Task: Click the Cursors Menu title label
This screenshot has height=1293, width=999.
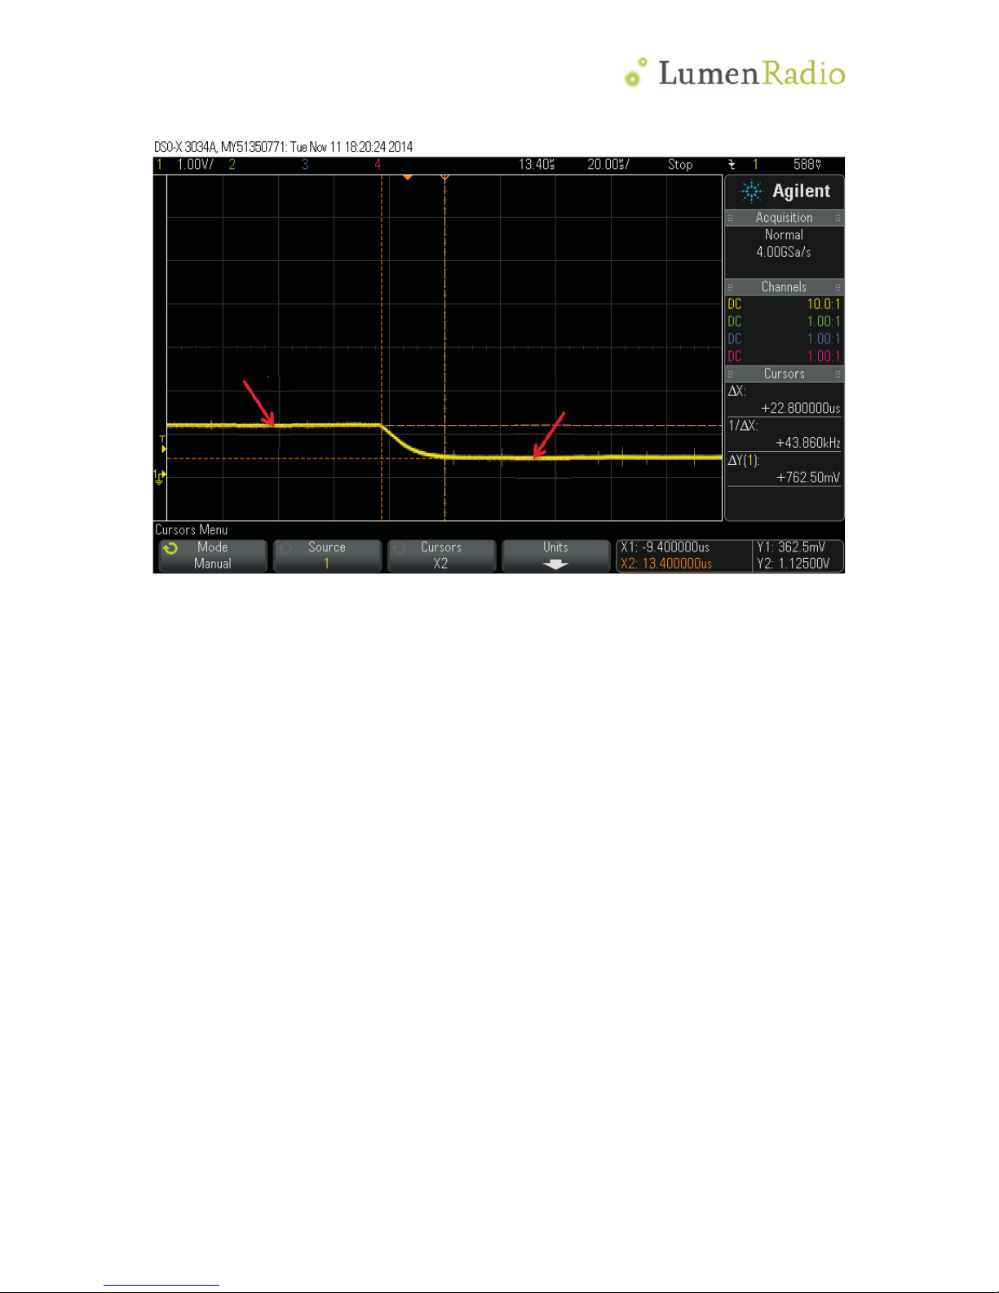Action: [192, 530]
